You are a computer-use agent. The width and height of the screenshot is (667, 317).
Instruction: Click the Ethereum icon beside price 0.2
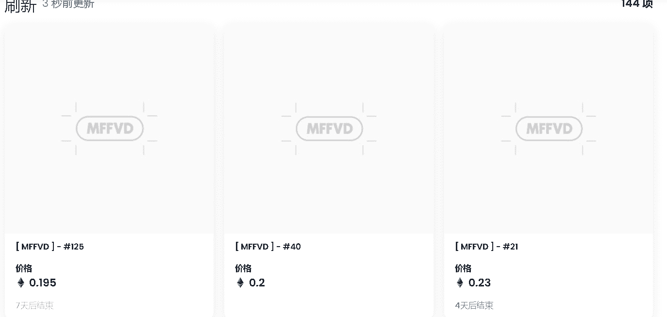(x=240, y=283)
